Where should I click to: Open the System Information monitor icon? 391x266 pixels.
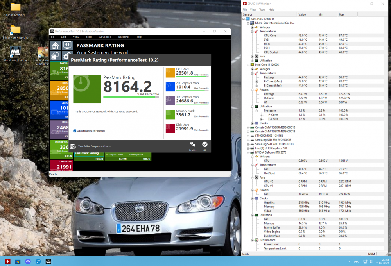point(67,45)
